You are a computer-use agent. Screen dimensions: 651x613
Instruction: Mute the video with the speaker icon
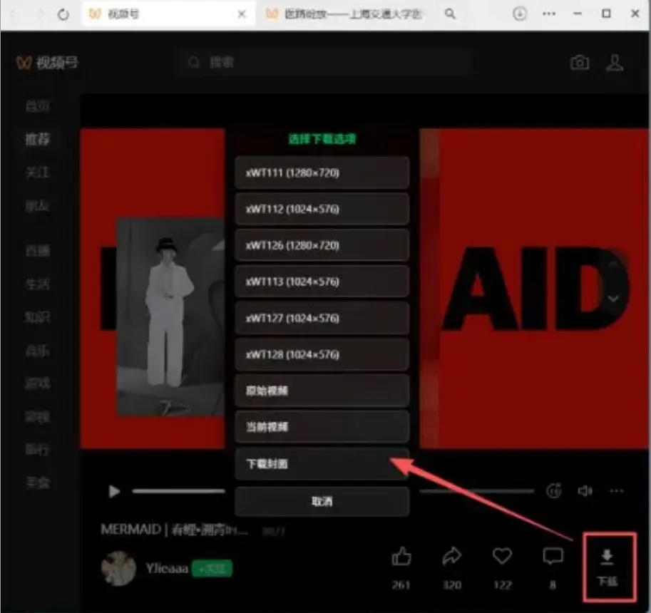585,491
